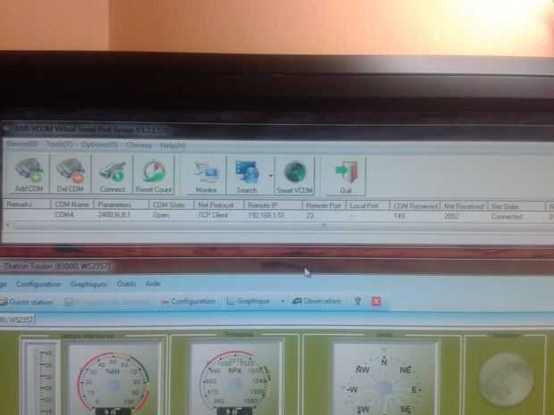
Task: Click the Del COM toolbar icon
Action: [x=71, y=175]
